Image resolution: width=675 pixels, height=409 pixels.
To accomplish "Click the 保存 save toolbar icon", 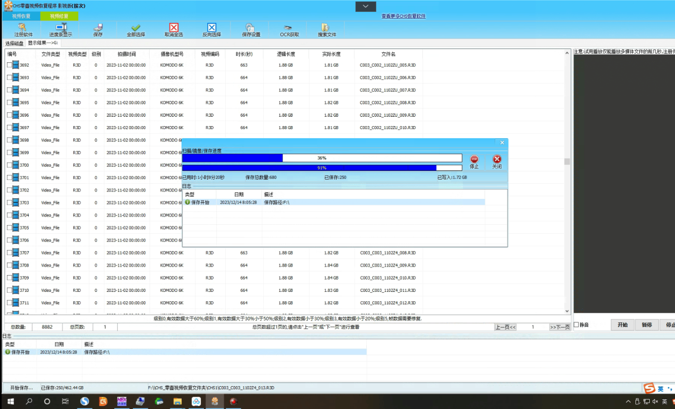I will click(98, 30).
